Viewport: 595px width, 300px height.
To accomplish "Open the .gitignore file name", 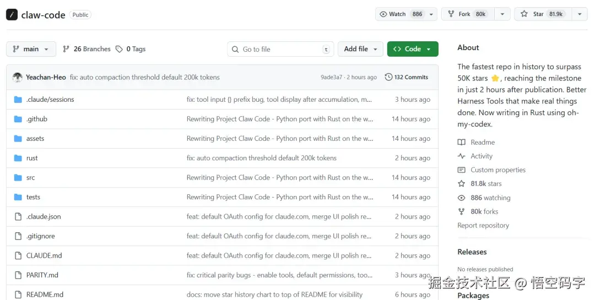I will click(x=41, y=236).
